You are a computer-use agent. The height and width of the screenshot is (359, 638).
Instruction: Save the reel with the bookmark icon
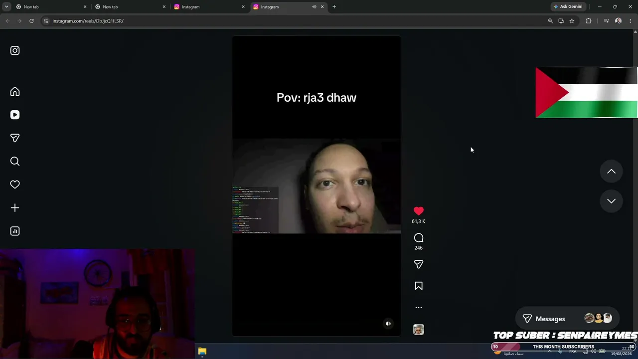click(419, 286)
